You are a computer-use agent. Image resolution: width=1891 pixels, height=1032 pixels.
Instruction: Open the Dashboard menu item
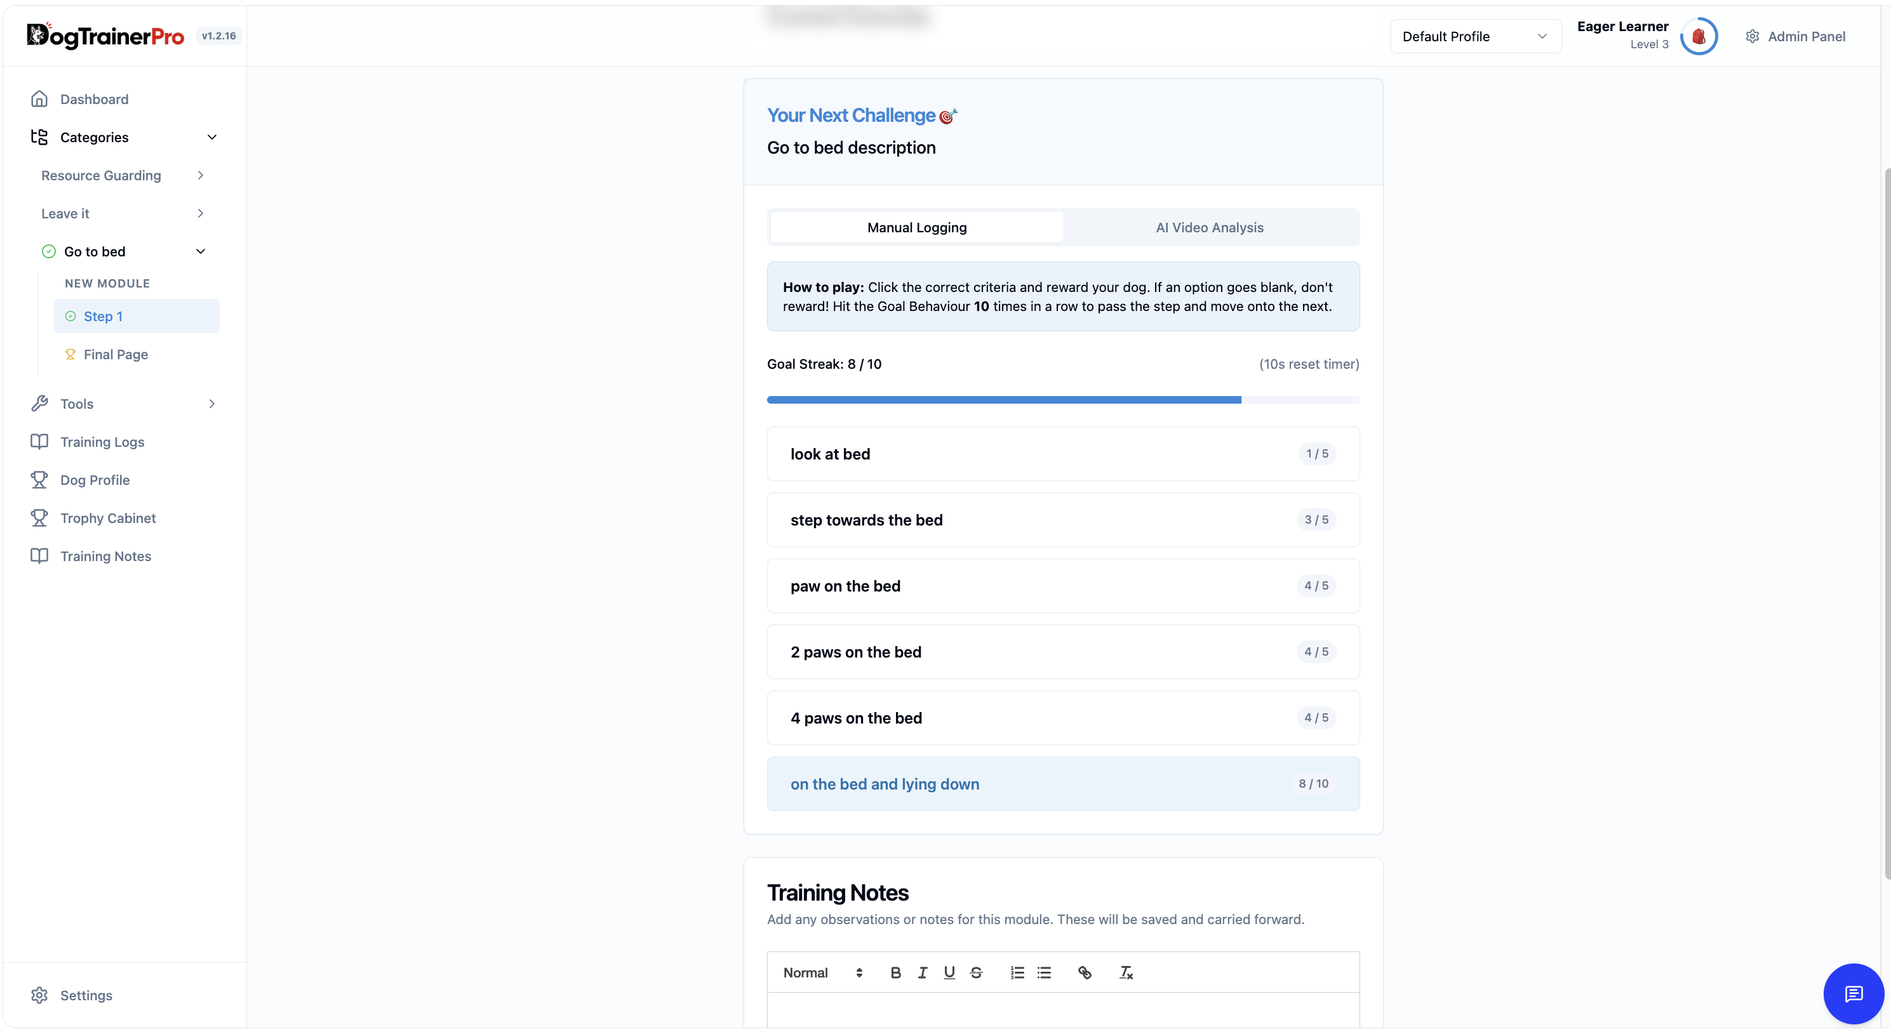(x=125, y=99)
